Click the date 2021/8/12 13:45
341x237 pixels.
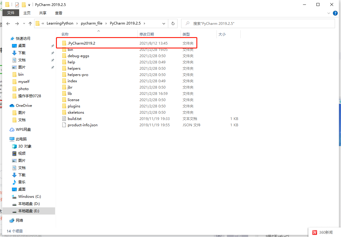(x=154, y=43)
